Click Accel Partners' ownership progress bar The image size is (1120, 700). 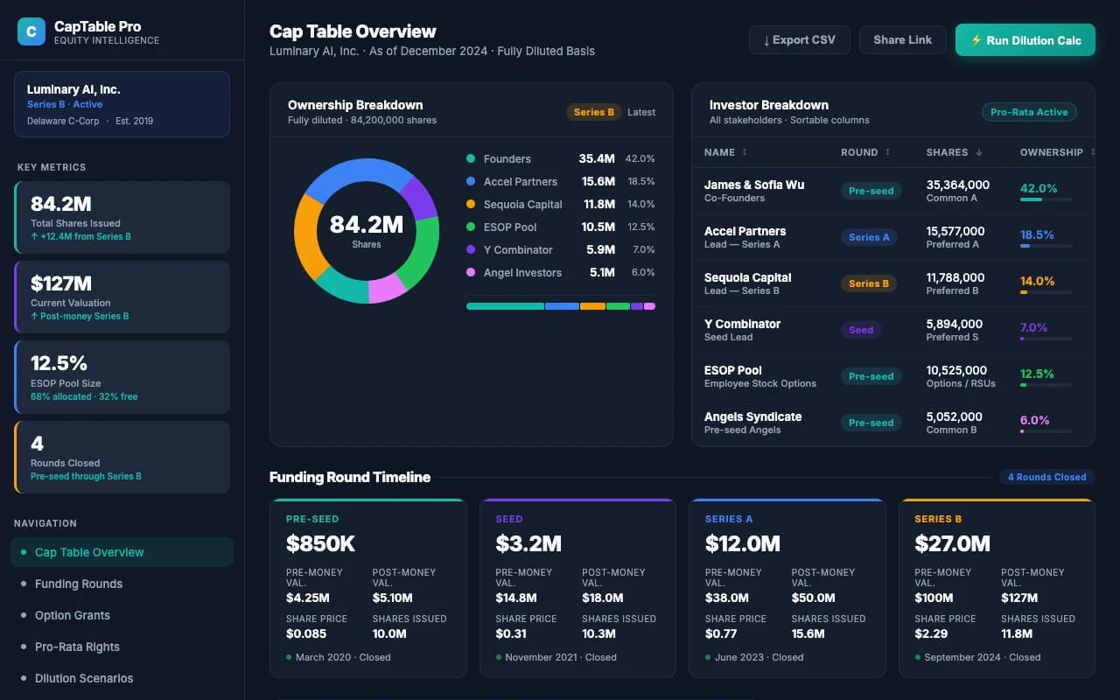click(1046, 246)
